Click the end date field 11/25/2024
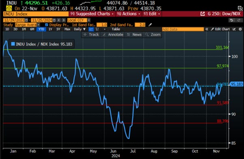The image size is (244, 159). [42, 20]
